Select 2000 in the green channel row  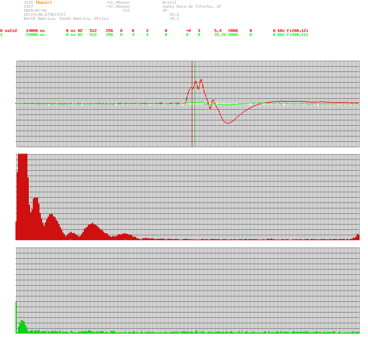click(233, 35)
